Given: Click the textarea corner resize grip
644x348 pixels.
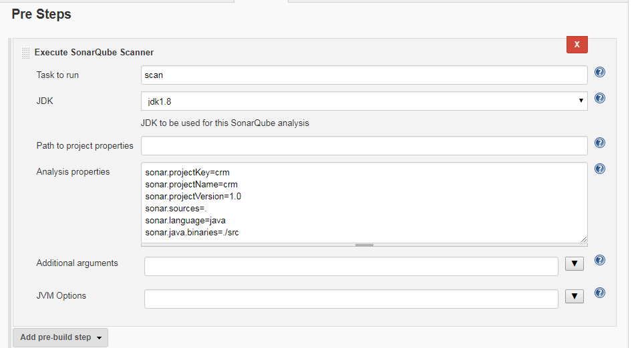Looking at the screenshot, I should [584, 239].
